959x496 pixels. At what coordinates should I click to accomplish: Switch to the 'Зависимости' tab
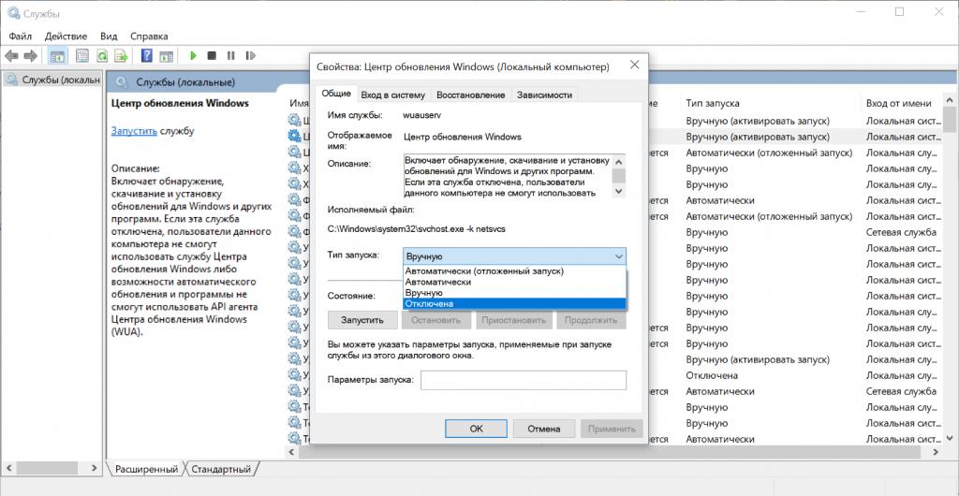[x=544, y=95]
